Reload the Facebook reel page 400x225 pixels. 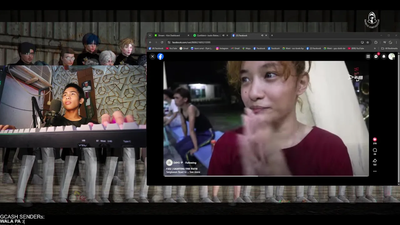click(162, 42)
